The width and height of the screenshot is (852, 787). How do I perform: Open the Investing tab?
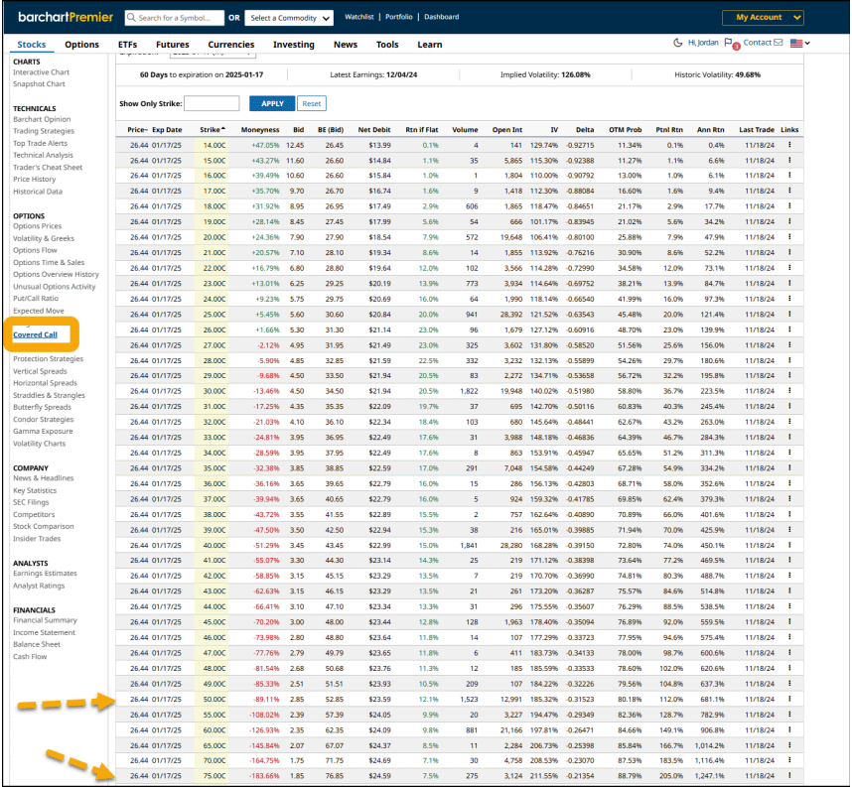tap(293, 45)
